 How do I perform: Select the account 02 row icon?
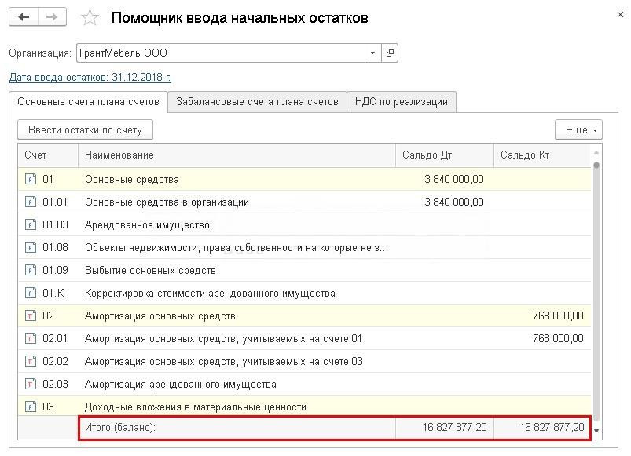click(31, 316)
